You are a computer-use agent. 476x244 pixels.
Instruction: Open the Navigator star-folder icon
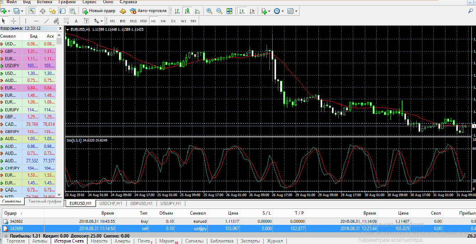pos(52,11)
